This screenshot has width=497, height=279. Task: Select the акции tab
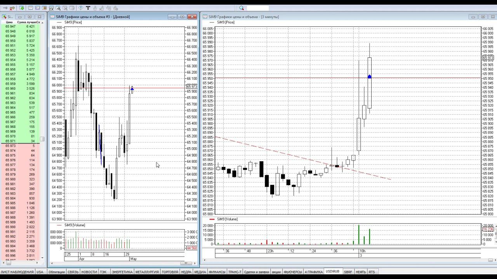click(276, 272)
